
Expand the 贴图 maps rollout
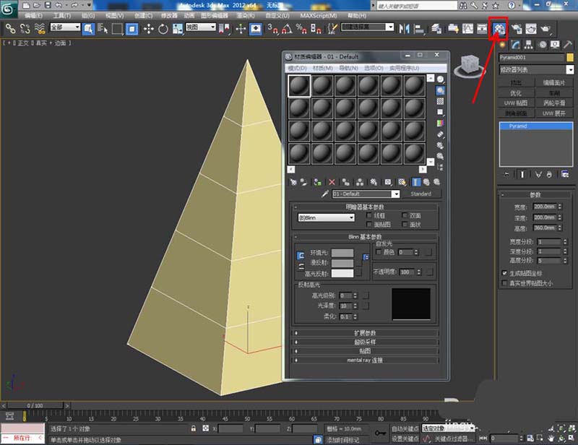coord(366,350)
